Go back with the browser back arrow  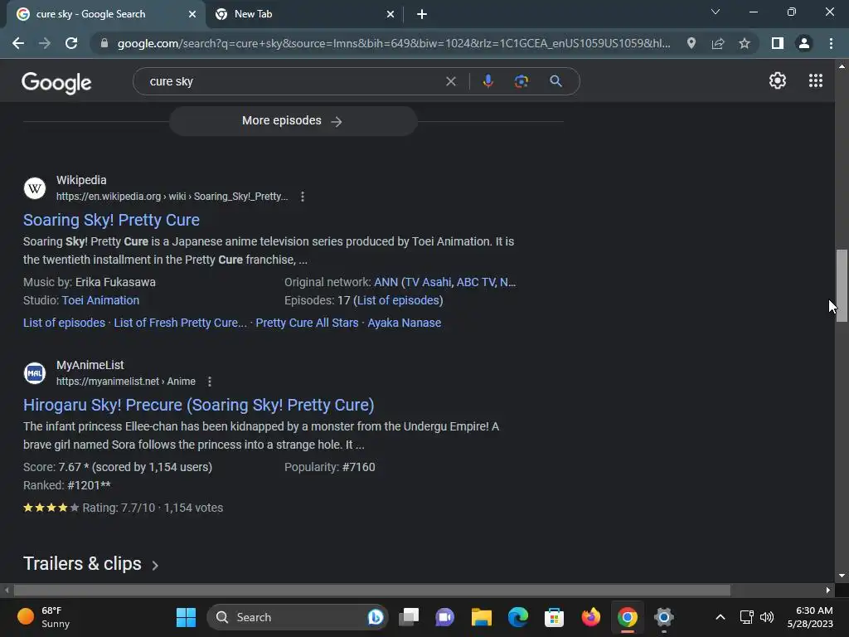(18, 43)
